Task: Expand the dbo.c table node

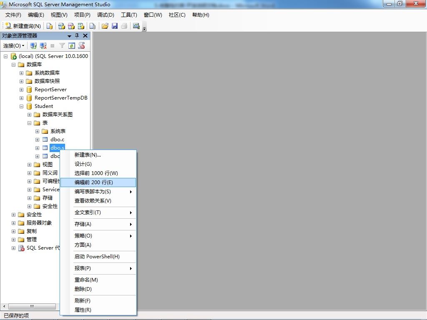Action: click(37, 140)
